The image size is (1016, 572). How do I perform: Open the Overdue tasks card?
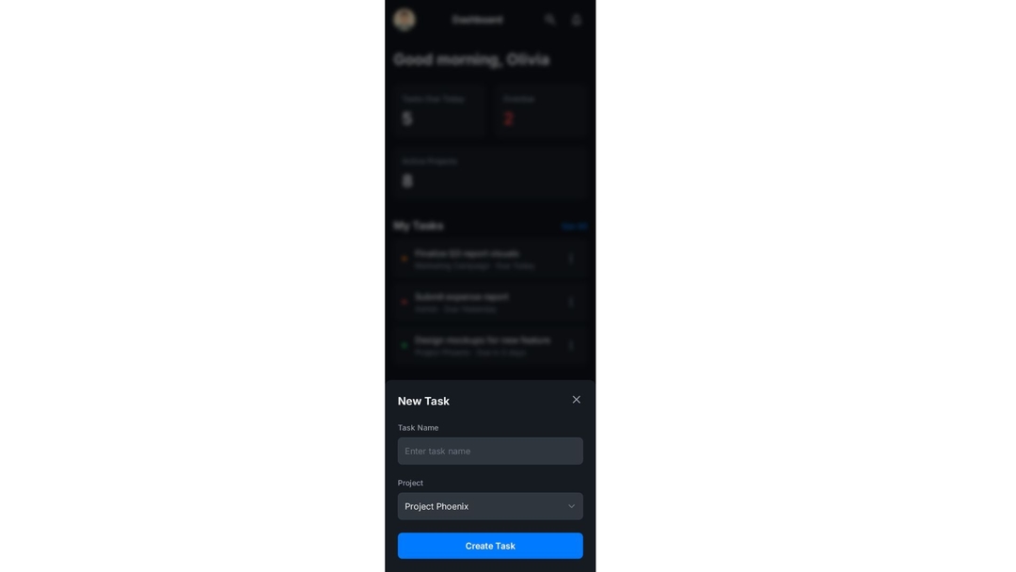540,111
